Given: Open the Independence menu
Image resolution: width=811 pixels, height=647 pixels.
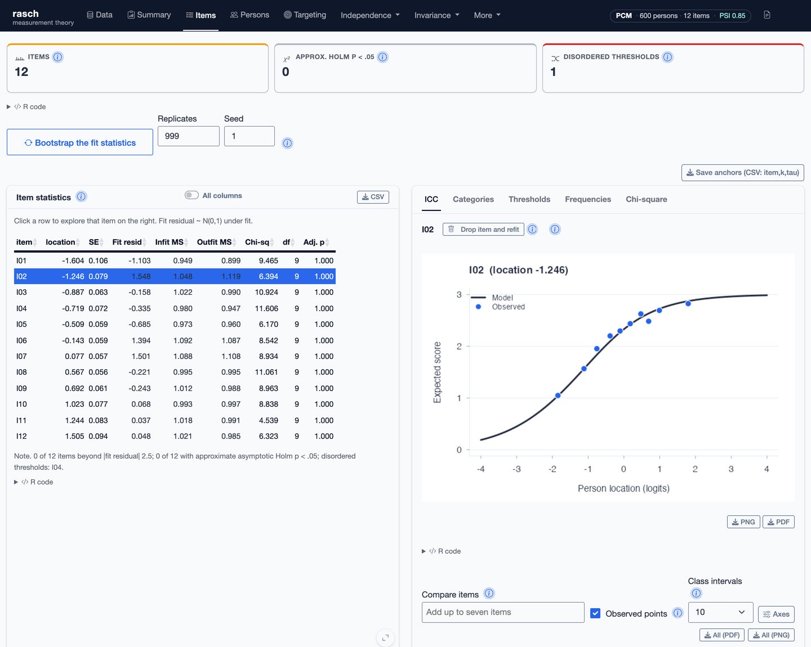Looking at the screenshot, I should [370, 15].
